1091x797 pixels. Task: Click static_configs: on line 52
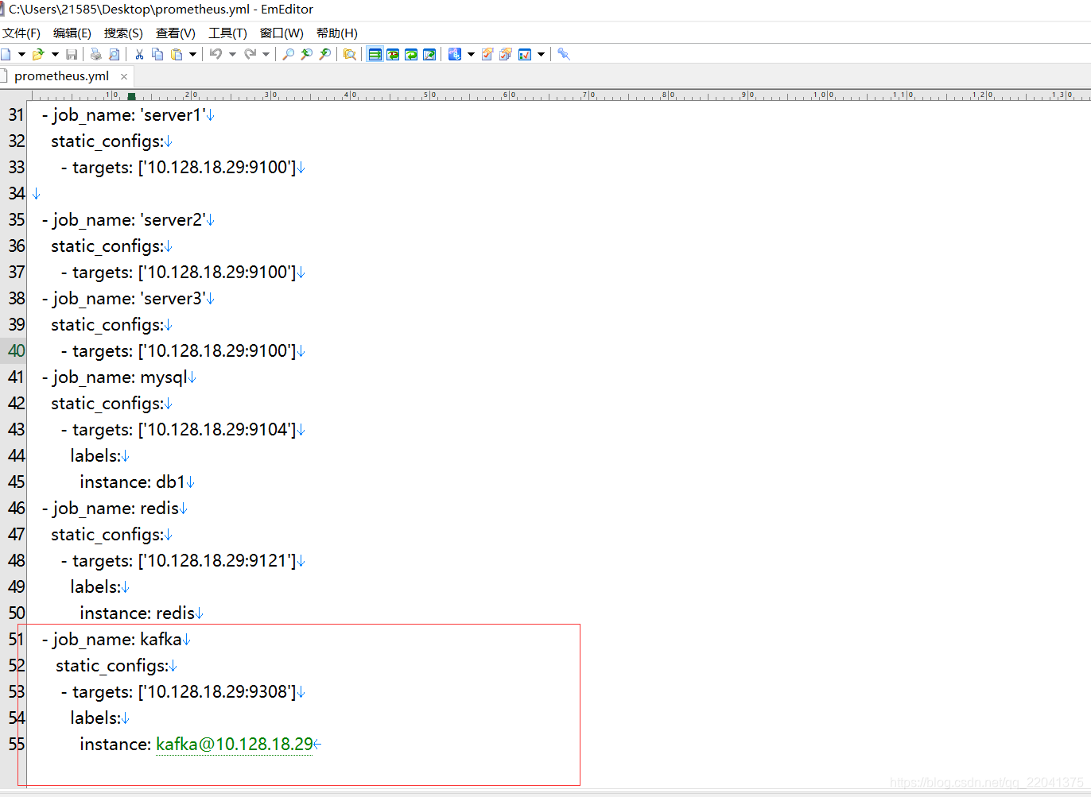click(112, 665)
